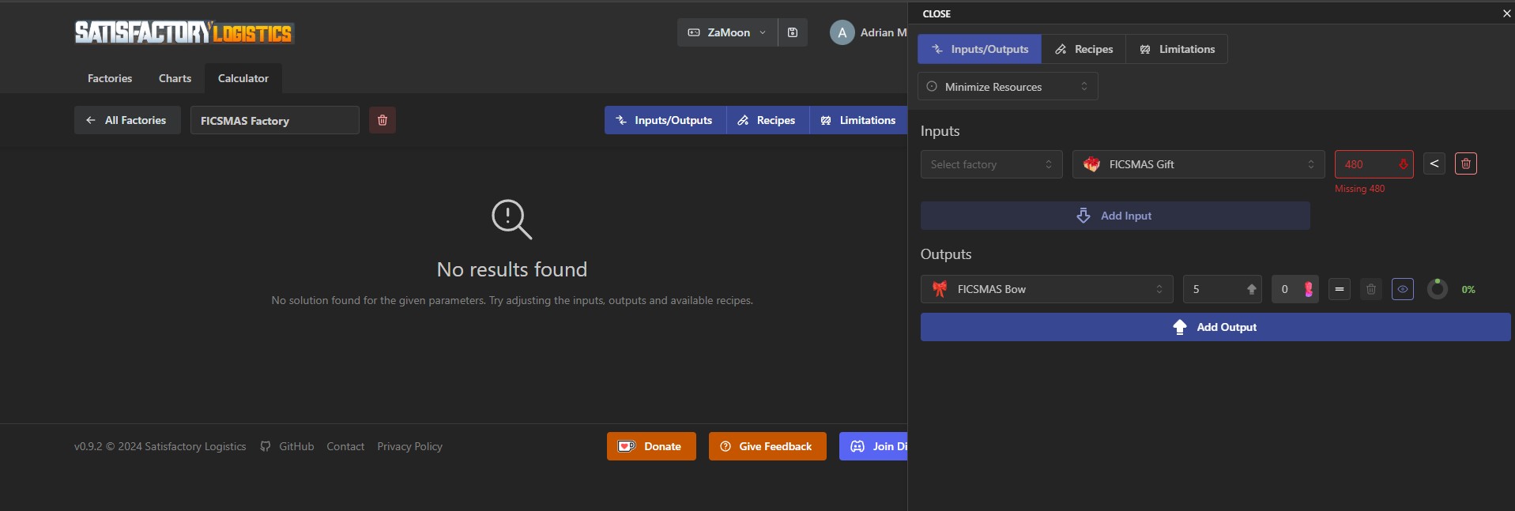Open the Minimize Resources dropdown
Viewport: 1515px width, 511px height.
tap(1007, 87)
